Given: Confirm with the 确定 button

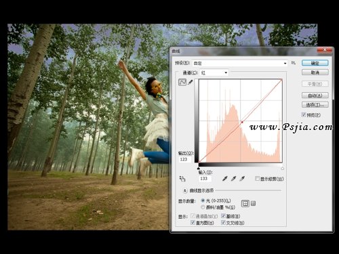Looking at the screenshot, I should [315, 63].
